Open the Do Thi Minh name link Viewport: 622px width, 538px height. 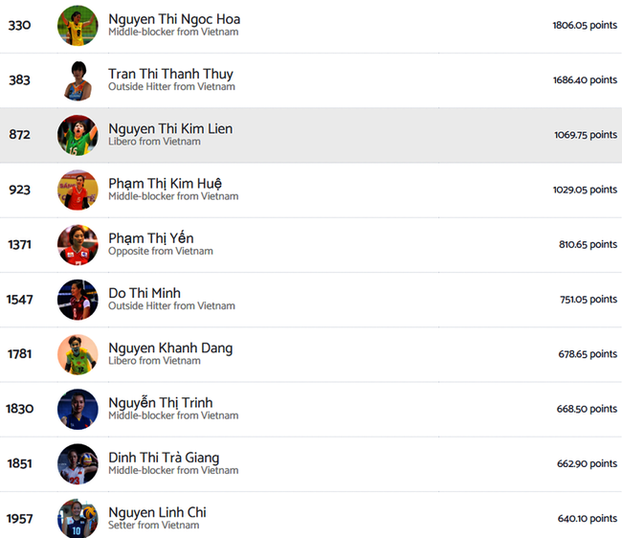[x=144, y=293]
